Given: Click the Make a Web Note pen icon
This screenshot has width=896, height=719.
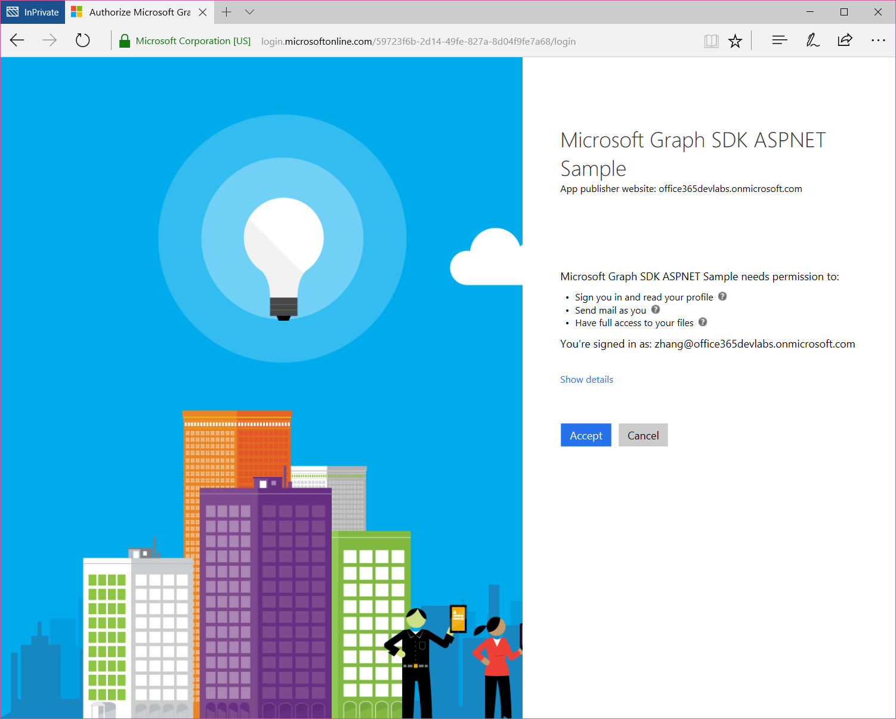Looking at the screenshot, I should [x=812, y=41].
